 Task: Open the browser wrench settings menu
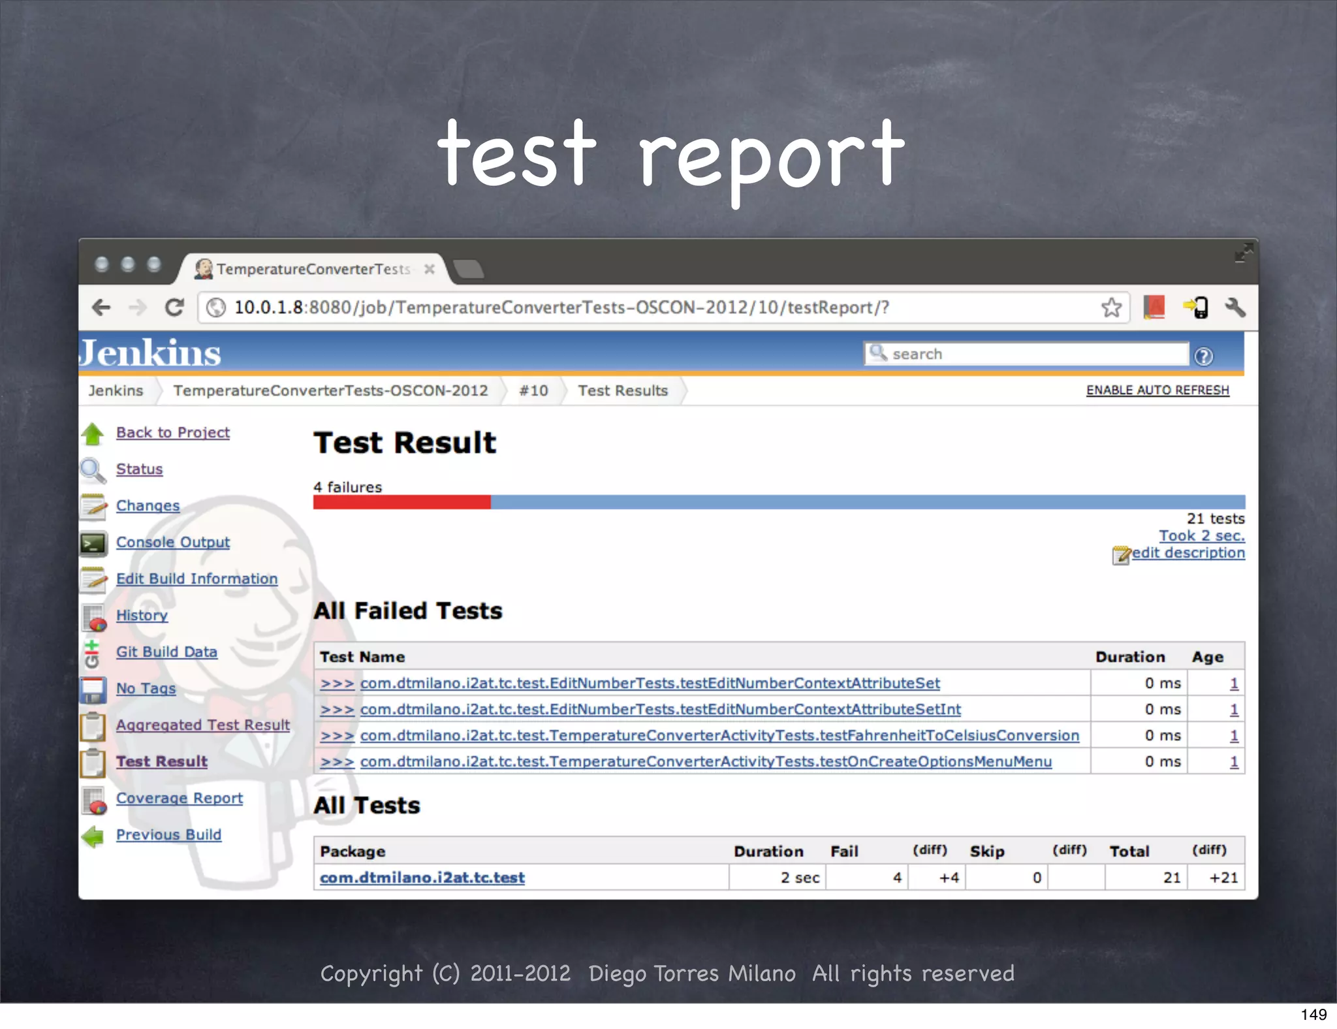(x=1235, y=307)
